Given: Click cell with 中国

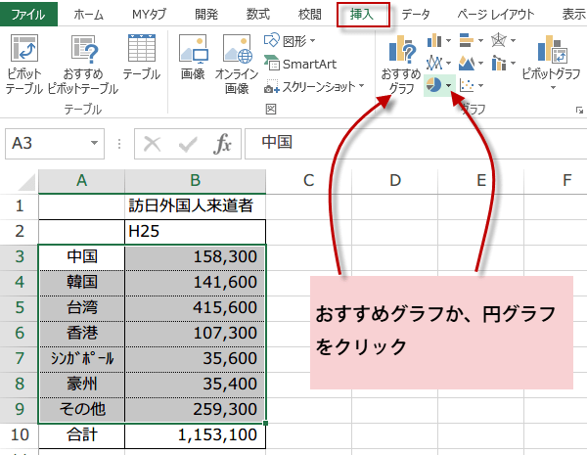Looking at the screenshot, I should [x=81, y=257].
